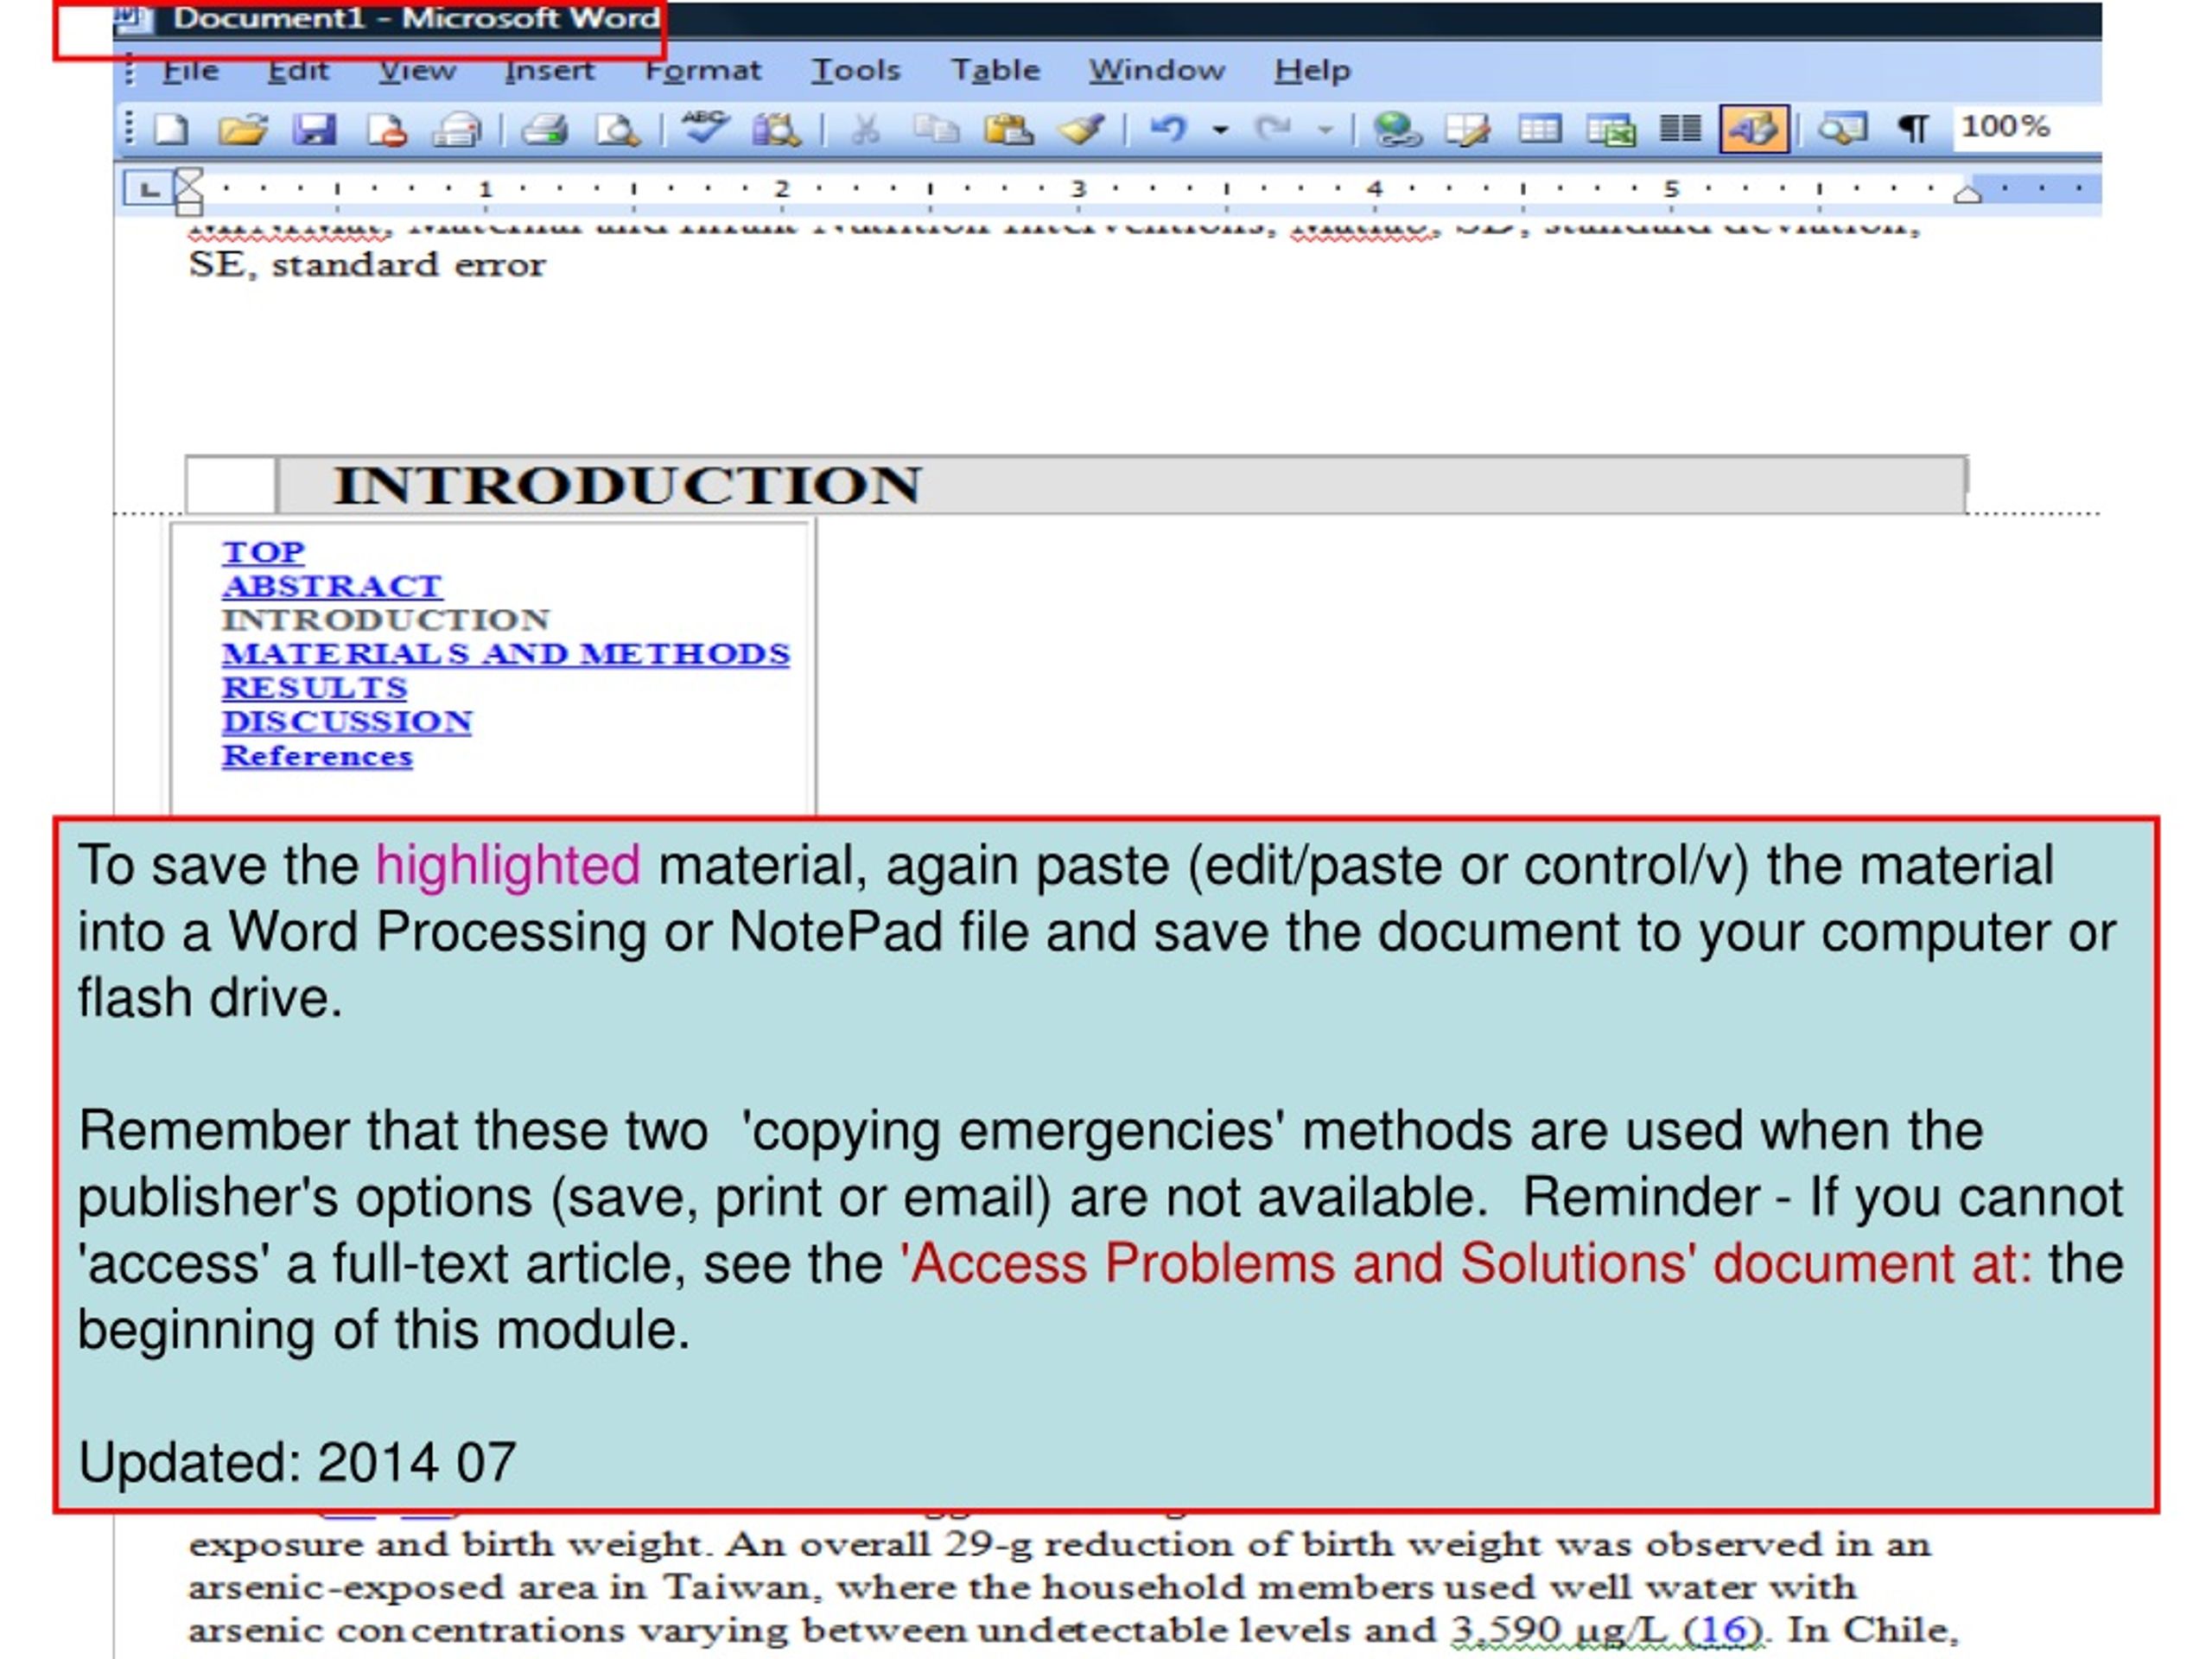This screenshot has width=2212, height=1659.
Task: Open the Help menu
Action: (1313, 71)
